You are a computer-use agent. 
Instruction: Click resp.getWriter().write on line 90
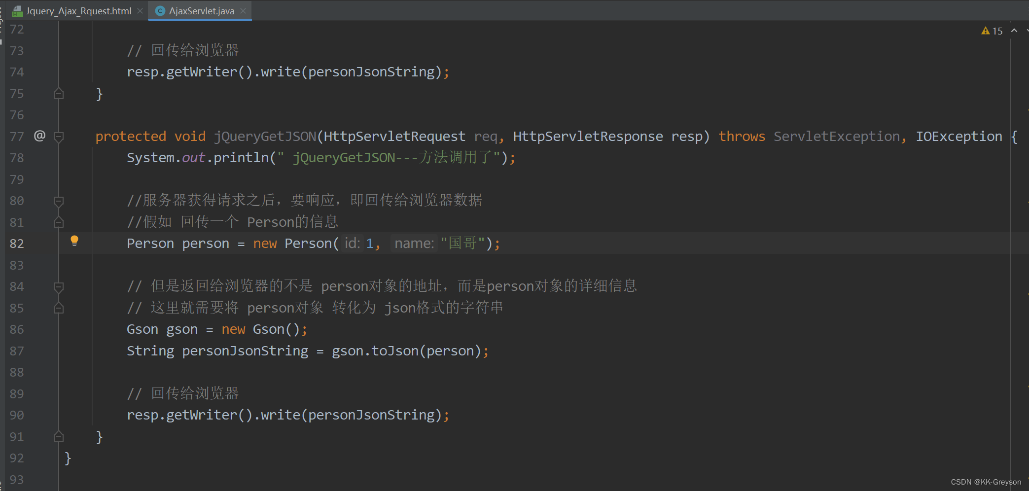pyautogui.click(x=213, y=415)
